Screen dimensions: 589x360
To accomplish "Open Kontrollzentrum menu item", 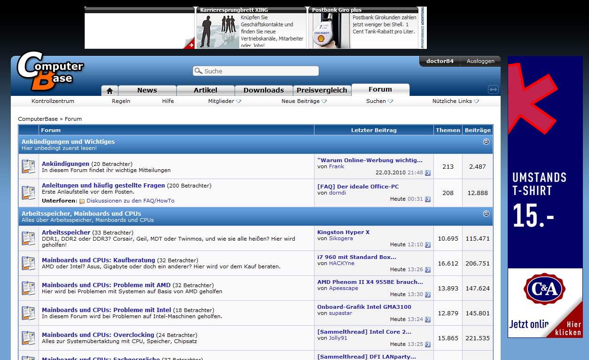I will (53, 101).
